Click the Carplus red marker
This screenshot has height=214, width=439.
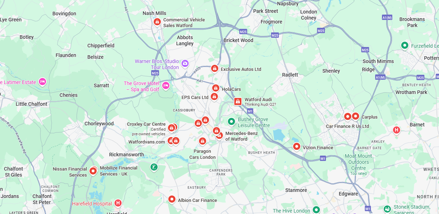tap(355, 116)
